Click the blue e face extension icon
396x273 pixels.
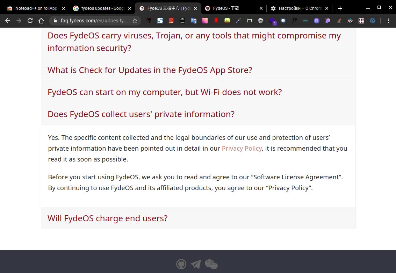(283, 21)
